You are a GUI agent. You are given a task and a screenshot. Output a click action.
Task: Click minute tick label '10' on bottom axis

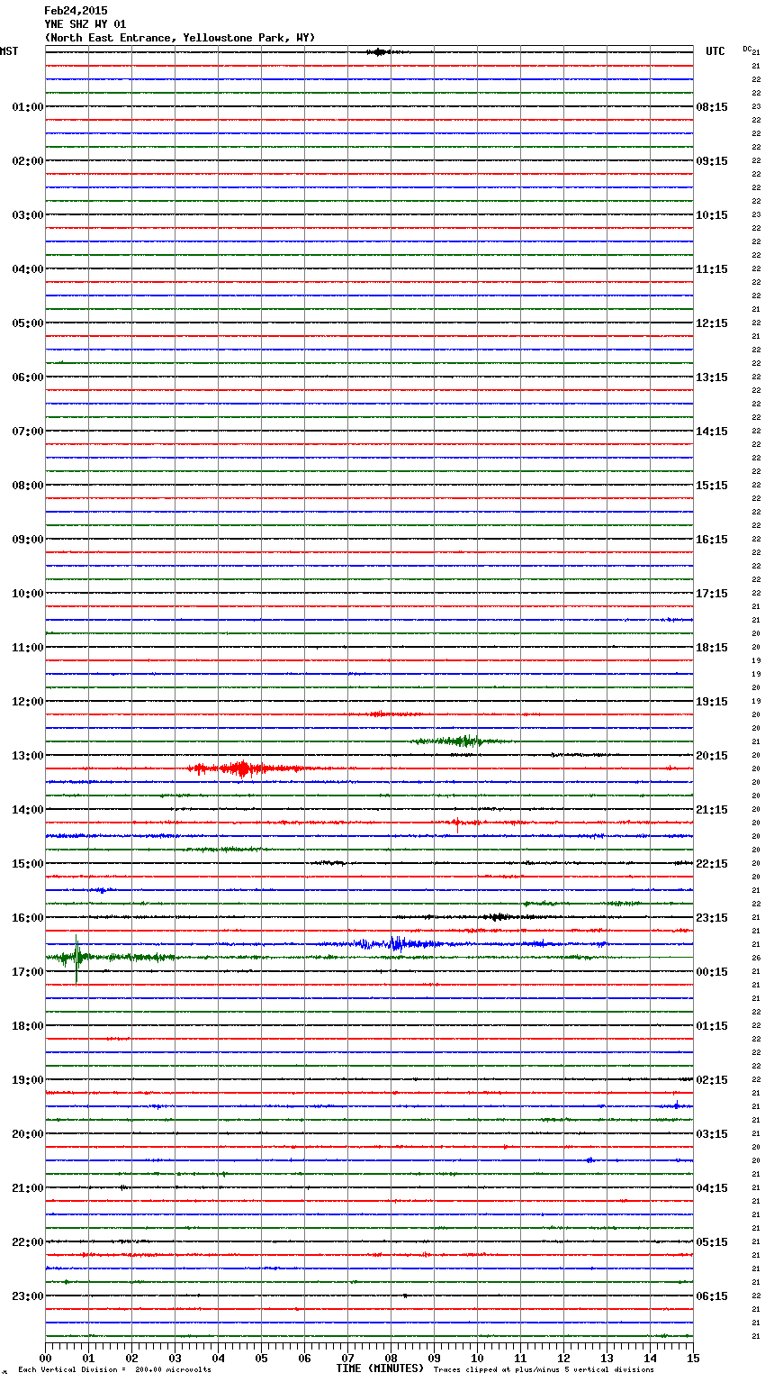pyautogui.click(x=477, y=1358)
